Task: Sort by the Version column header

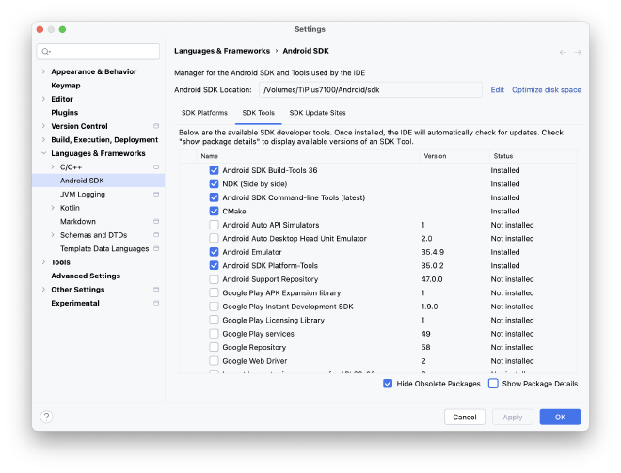Action: pyautogui.click(x=454, y=156)
